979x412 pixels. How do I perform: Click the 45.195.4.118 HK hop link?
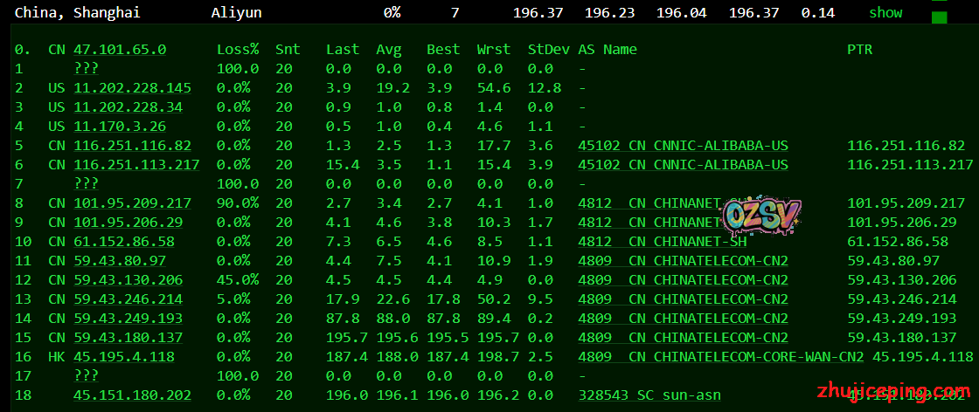124,357
